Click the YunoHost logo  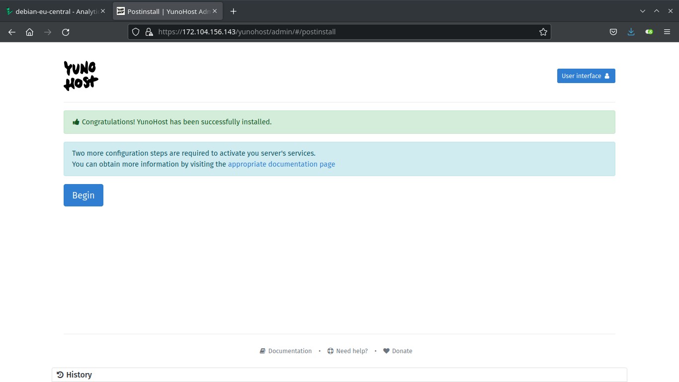(x=81, y=76)
